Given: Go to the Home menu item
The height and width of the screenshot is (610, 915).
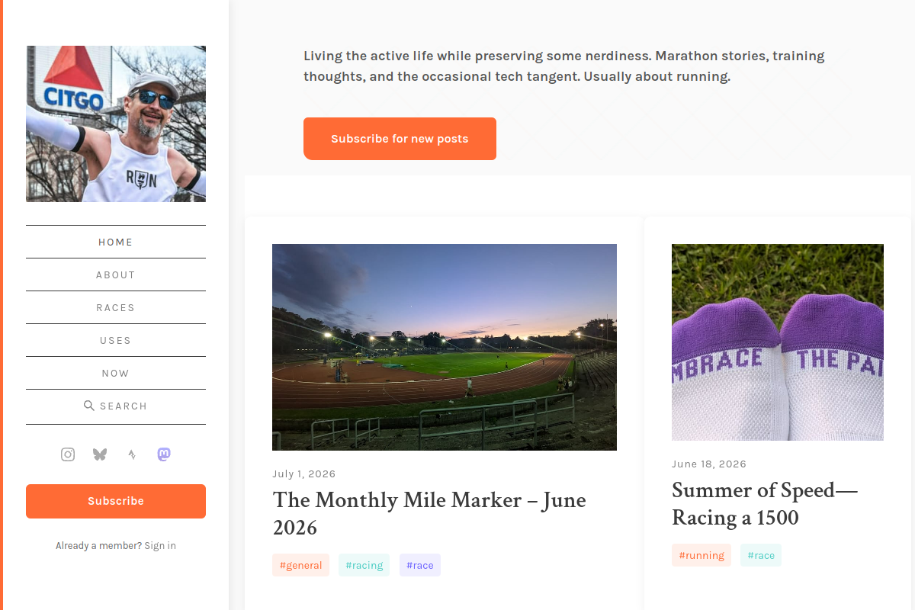Looking at the screenshot, I should 116,242.
